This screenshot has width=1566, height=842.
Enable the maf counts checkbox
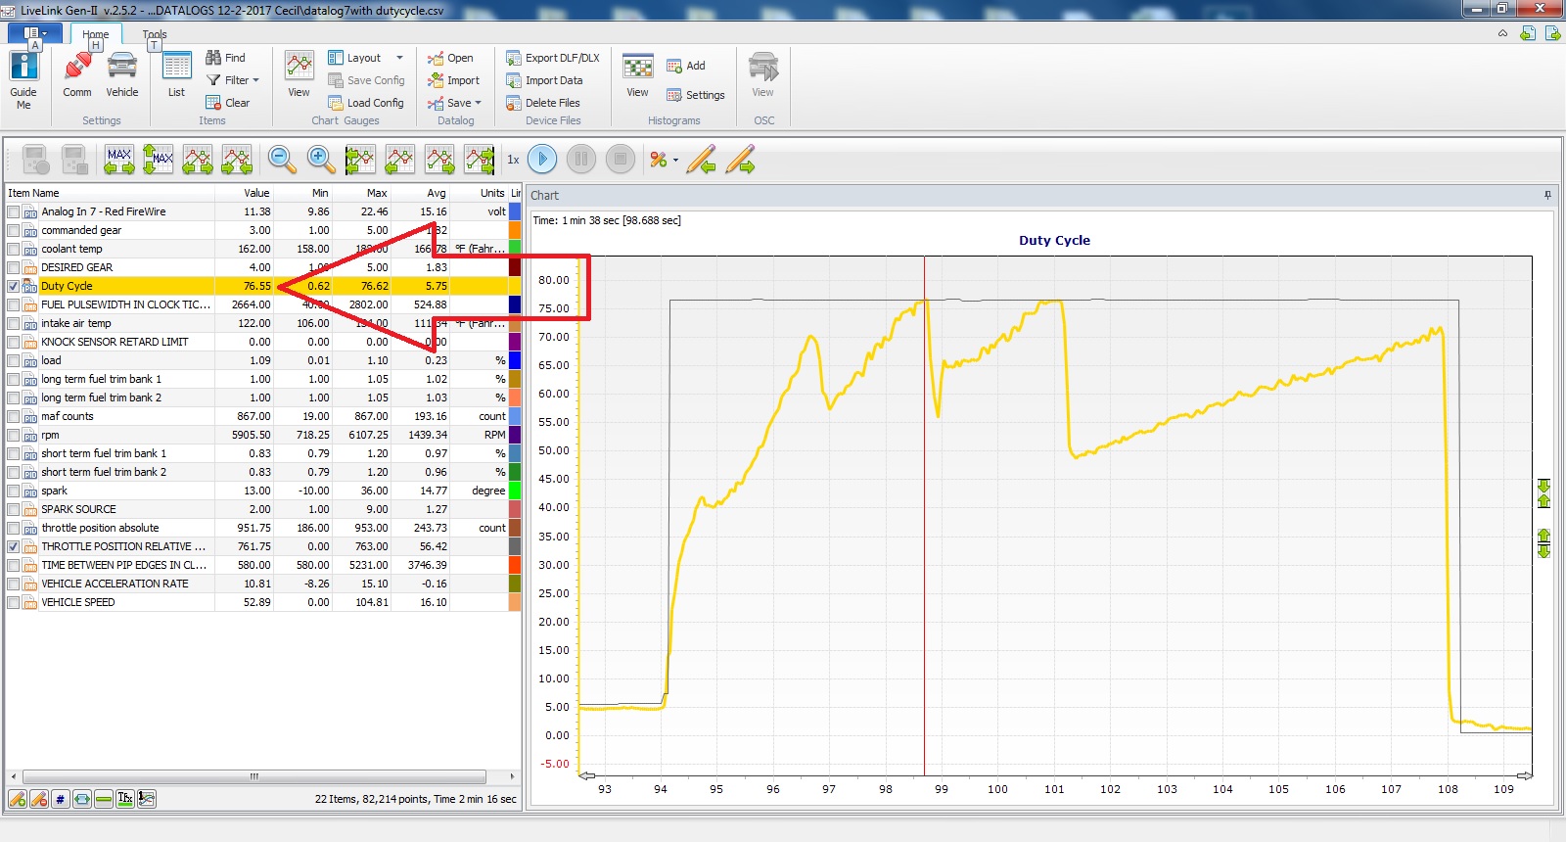14,417
